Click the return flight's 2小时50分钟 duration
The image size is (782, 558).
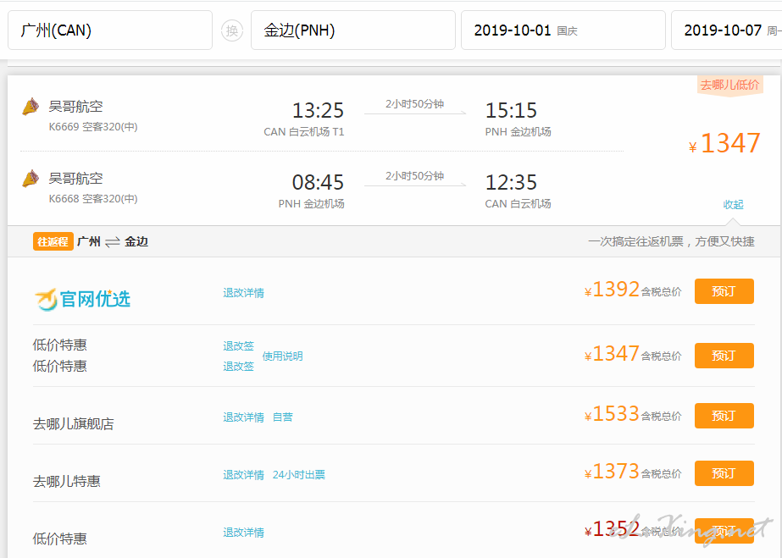[x=414, y=176]
